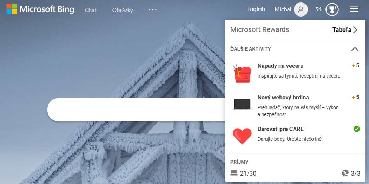Expand the three dots more menu

(x=153, y=10)
